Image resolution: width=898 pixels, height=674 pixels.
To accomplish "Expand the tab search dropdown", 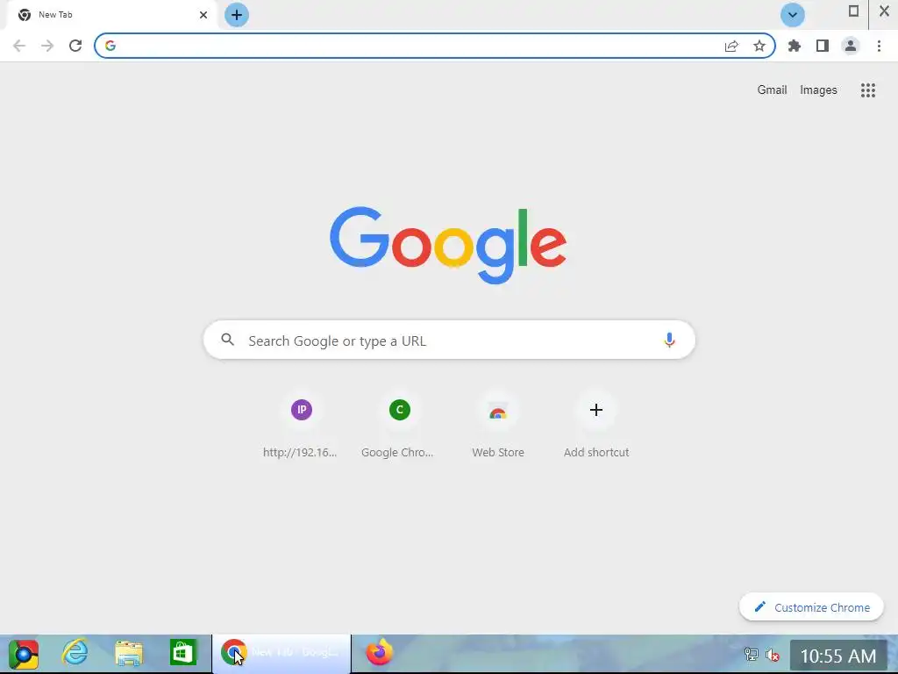I will (793, 15).
